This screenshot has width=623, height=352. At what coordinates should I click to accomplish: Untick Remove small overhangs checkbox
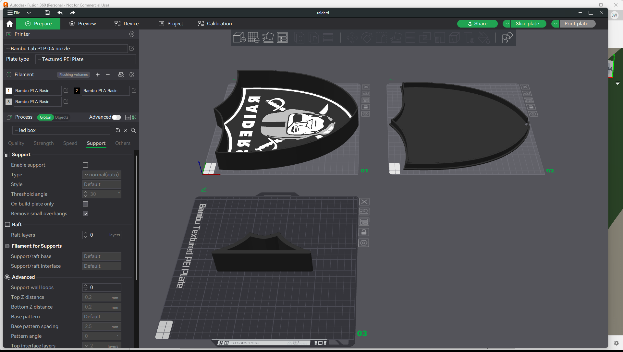pyautogui.click(x=85, y=214)
